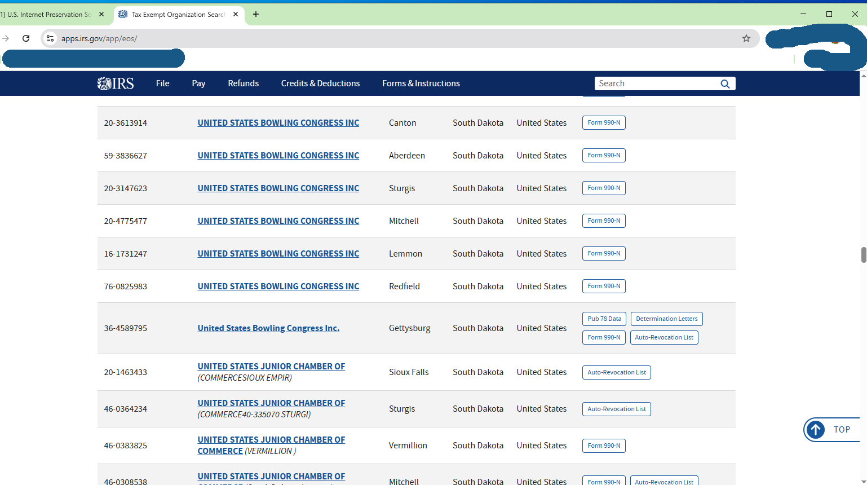Open the Pay menu
This screenshot has width=867, height=485.
[198, 83]
